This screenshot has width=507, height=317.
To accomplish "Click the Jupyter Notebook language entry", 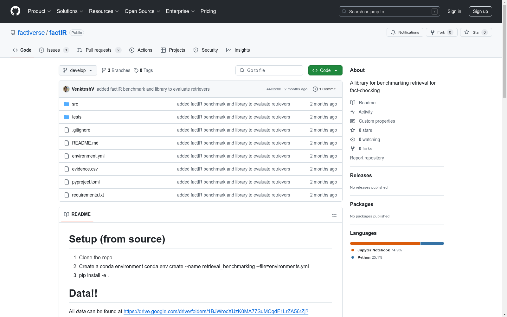I will (x=376, y=250).
